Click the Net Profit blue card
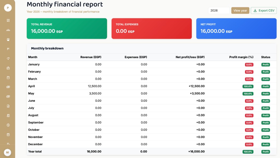Image resolution: width=280 pixels, height=158 pixels. (x=237, y=29)
